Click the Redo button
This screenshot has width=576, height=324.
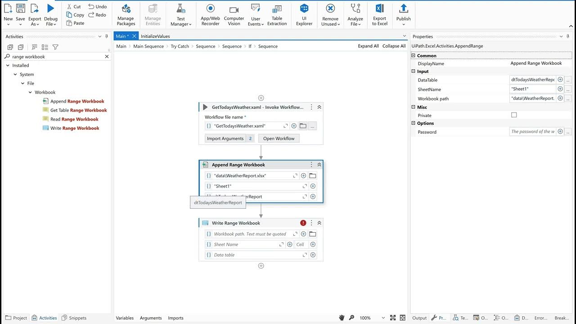tap(97, 15)
